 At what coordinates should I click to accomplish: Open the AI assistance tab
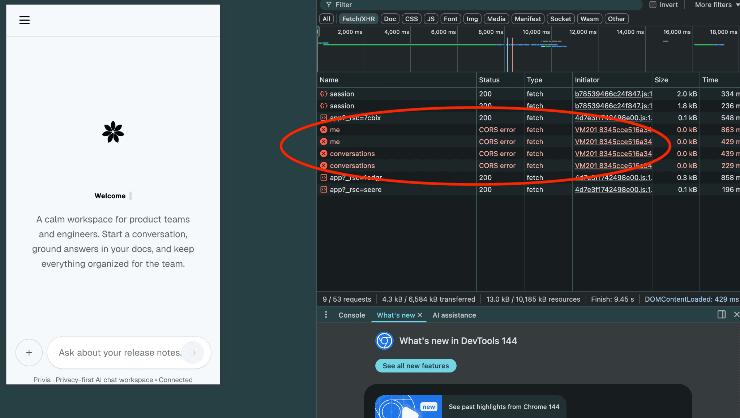[x=454, y=315]
